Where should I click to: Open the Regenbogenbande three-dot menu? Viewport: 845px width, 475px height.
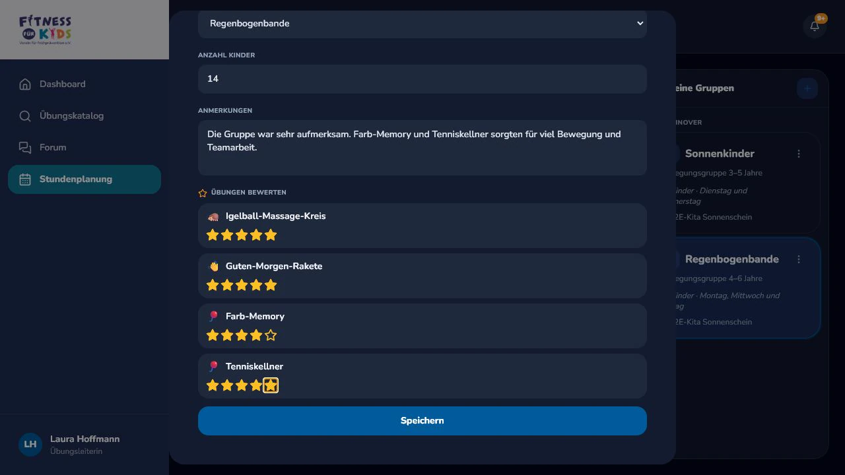tap(799, 259)
